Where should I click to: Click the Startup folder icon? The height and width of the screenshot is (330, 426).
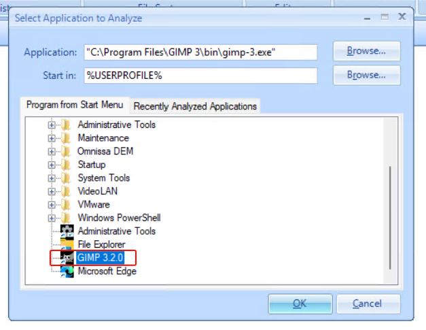tap(66, 165)
